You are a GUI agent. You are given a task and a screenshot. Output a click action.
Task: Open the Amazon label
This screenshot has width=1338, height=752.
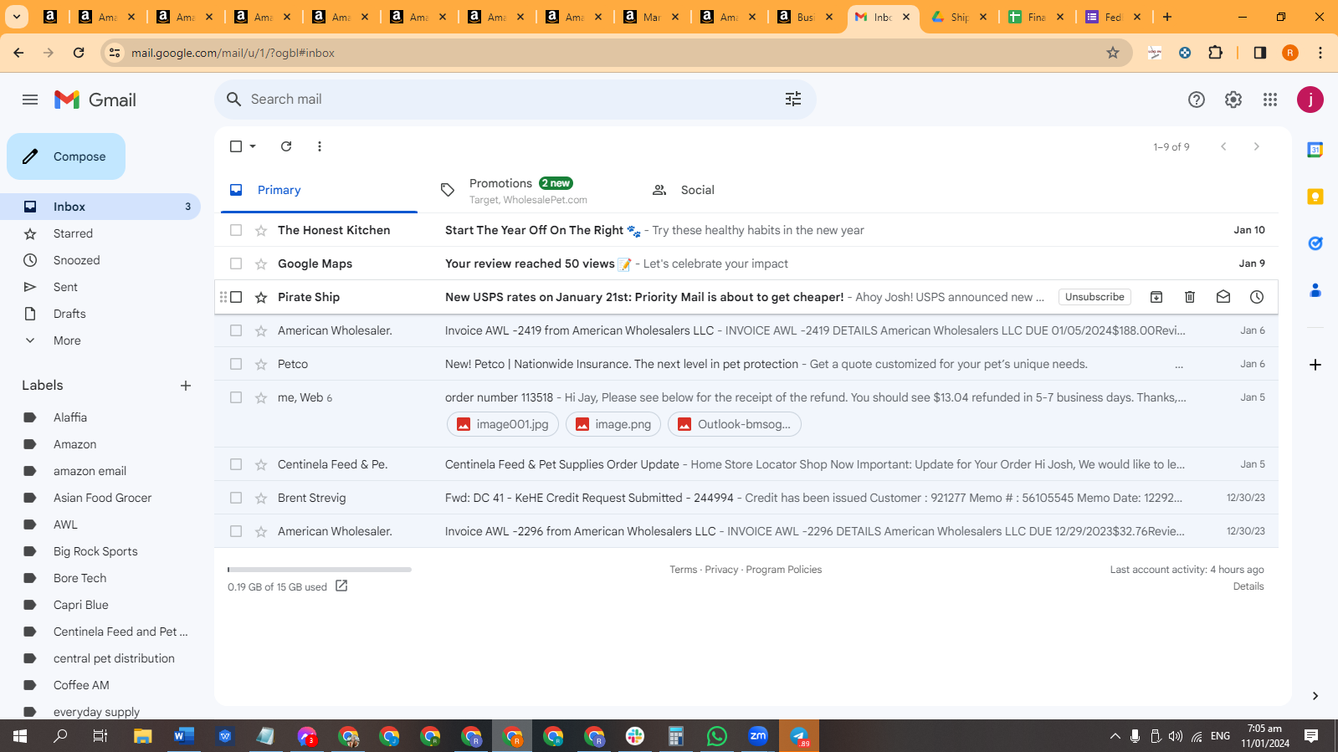(x=74, y=444)
